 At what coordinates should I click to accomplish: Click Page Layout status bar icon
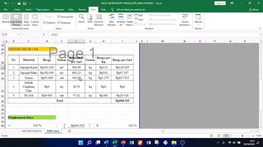[219, 136]
